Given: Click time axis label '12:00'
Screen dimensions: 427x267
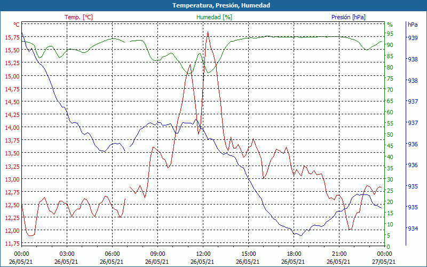Looking at the screenshot, I should 203,254.
